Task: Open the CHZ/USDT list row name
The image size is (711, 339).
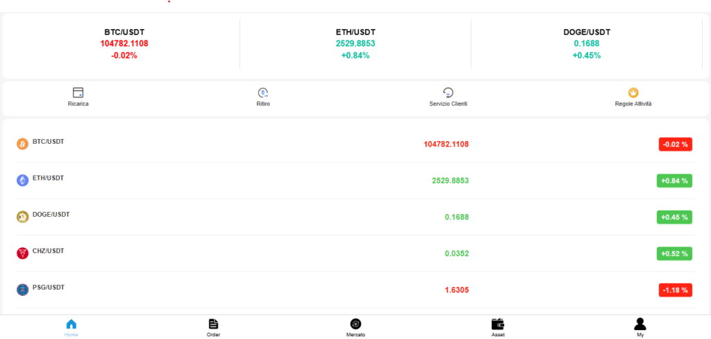Action: 48,251
